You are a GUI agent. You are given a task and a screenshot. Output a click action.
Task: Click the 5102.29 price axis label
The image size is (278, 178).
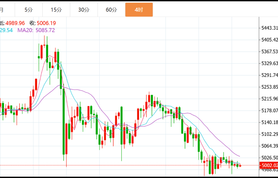pyautogui.click(x=269, y=134)
